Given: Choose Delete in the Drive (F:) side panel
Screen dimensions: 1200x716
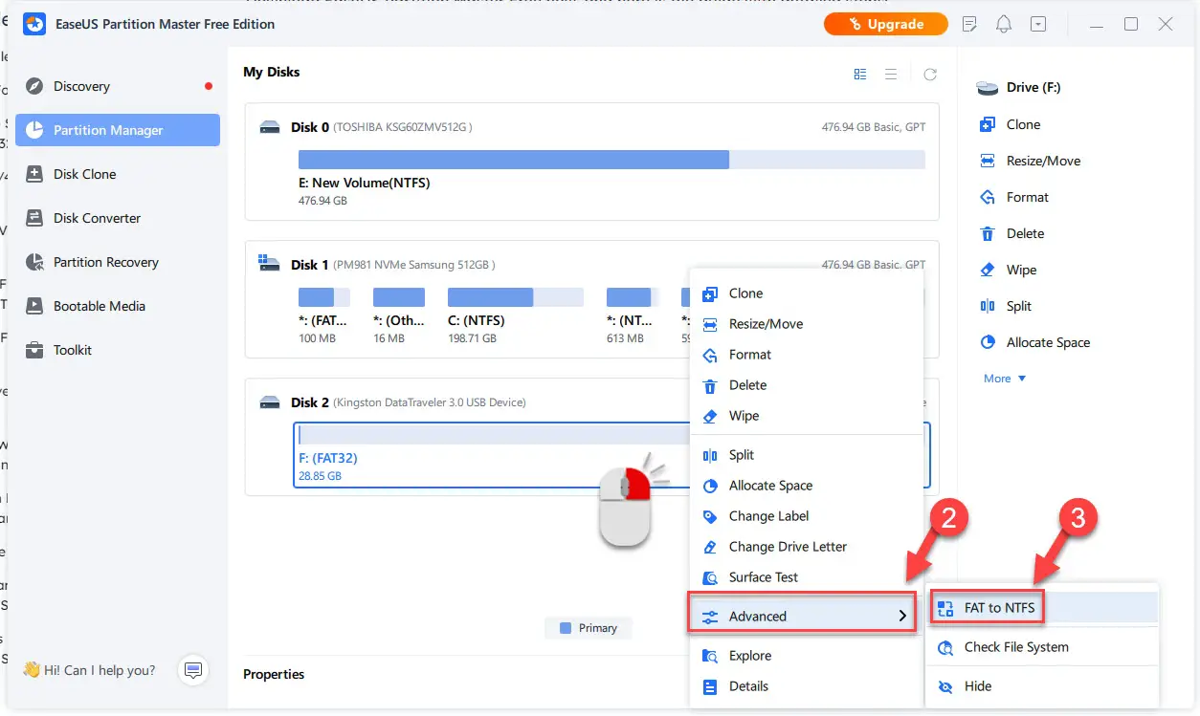Looking at the screenshot, I should point(1012,233).
